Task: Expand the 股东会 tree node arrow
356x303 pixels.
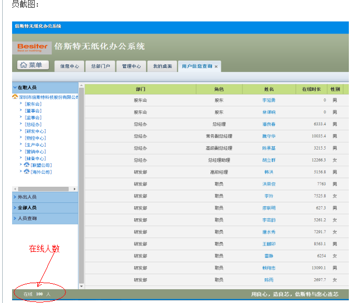Action: (21, 103)
